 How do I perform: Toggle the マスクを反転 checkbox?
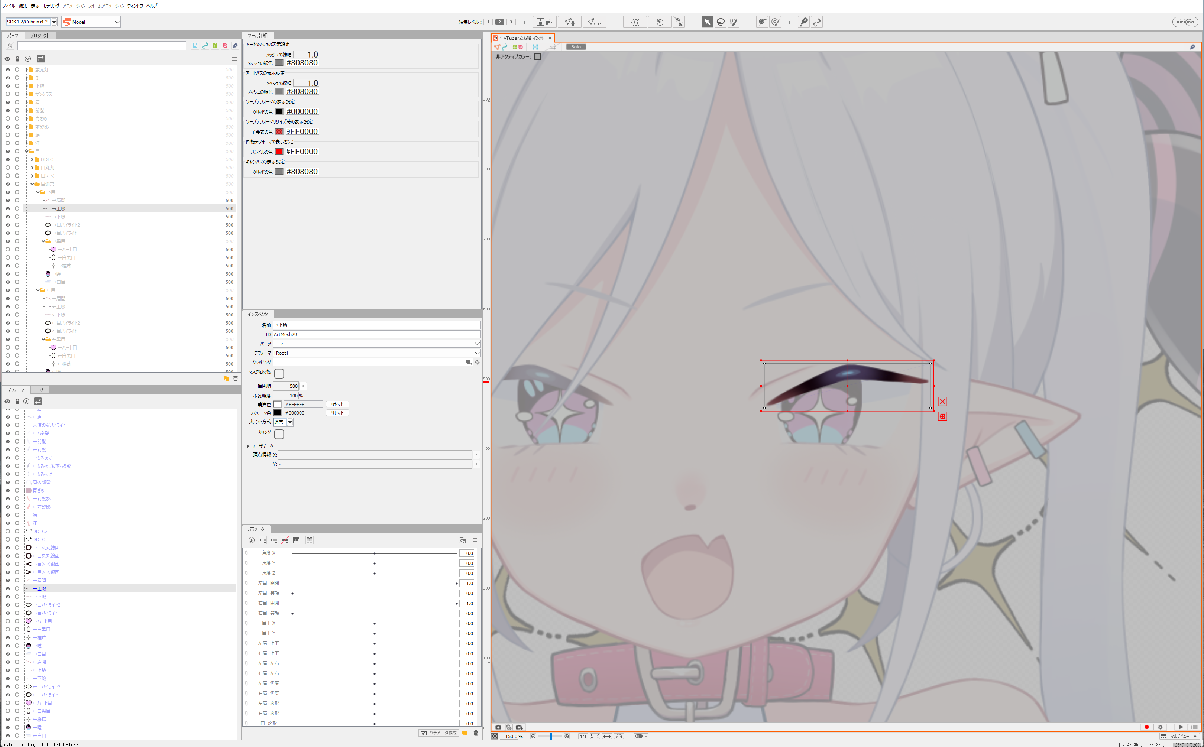(279, 374)
